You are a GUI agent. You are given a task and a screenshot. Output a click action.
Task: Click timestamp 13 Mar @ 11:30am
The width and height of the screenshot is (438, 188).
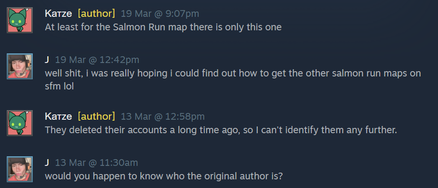[96, 163]
